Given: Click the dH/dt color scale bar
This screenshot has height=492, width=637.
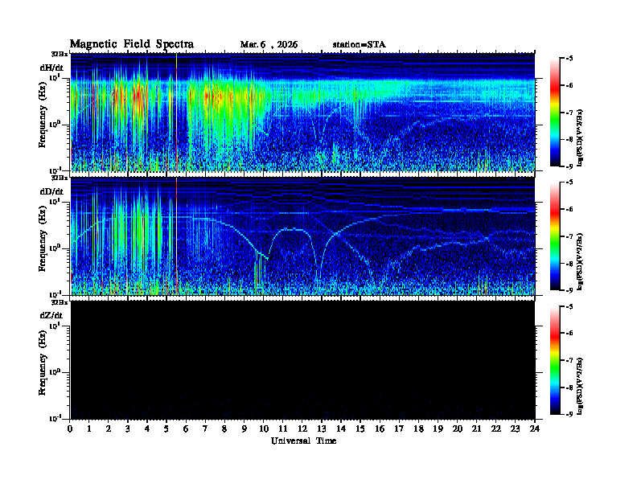Looking at the screenshot, I should [x=555, y=112].
